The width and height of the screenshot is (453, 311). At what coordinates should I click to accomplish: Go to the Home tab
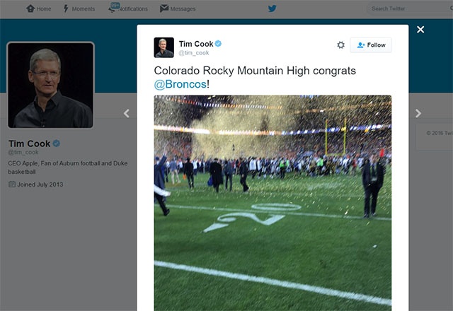point(38,8)
